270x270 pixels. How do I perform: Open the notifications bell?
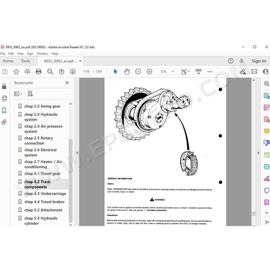click(x=241, y=61)
